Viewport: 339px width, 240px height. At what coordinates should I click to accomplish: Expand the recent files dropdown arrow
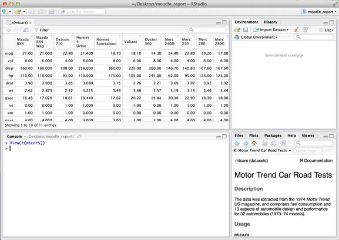click(x=24, y=12)
